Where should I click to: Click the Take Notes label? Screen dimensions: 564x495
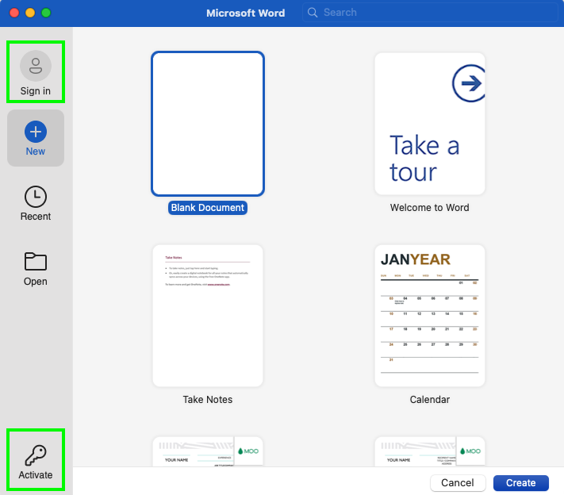coord(208,399)
